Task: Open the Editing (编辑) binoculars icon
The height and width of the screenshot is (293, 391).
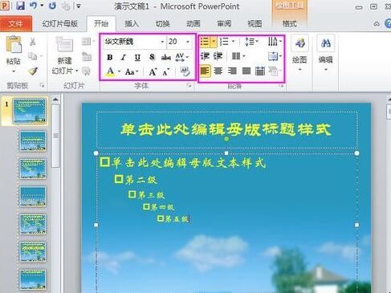Action: tap(326, 43)
